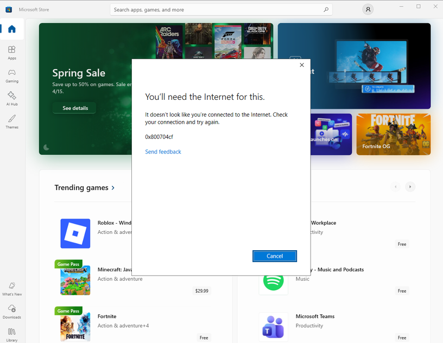Minimize the Microsoft Store window
The height and width of the screenshot is (343, 443).
pos(401,6)
